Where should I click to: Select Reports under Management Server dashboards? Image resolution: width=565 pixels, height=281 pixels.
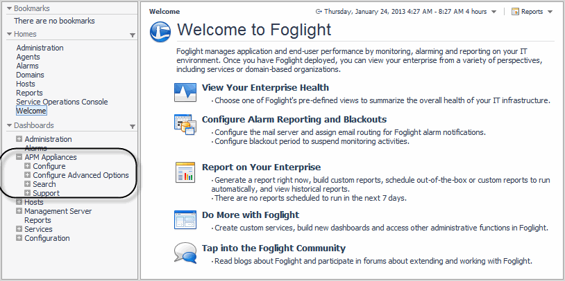click(x=37, y=220)
